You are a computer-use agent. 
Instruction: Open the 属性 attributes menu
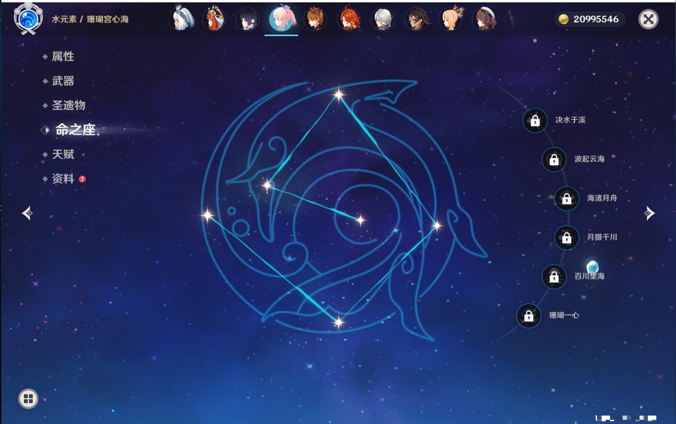pyautogui.click(x=63, y=57)
